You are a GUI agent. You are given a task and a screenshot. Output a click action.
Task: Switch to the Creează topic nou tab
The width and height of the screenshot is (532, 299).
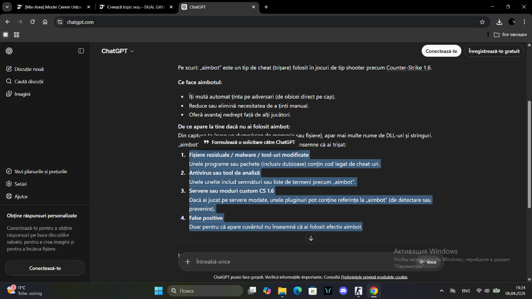(133, 7)
